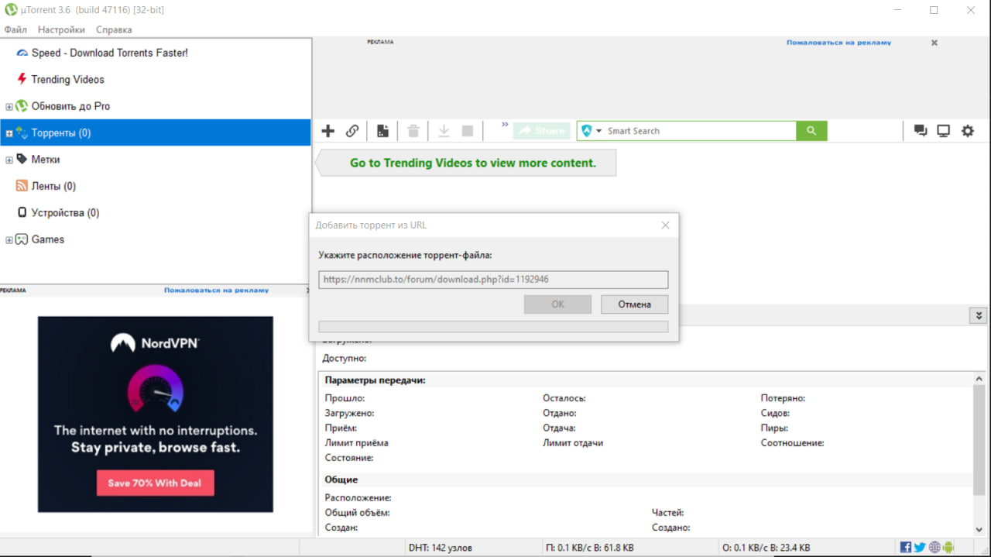
Task: Click the NordVPN logo in the ad
Action: click(x=155, y=342)
